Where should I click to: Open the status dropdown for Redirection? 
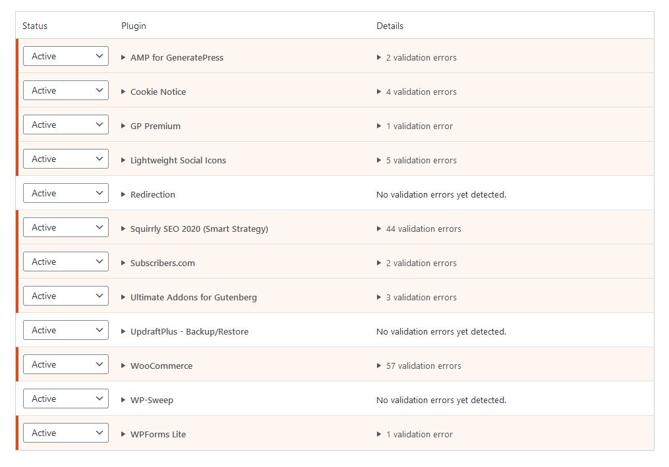[x=66, y=193]
